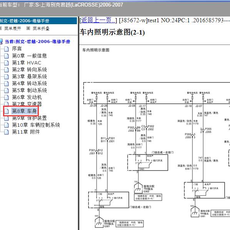Click page icon beside 第1章 HVAC
Image resolution: width=230 pixels, height=230 pixels.
click(6, 63)
